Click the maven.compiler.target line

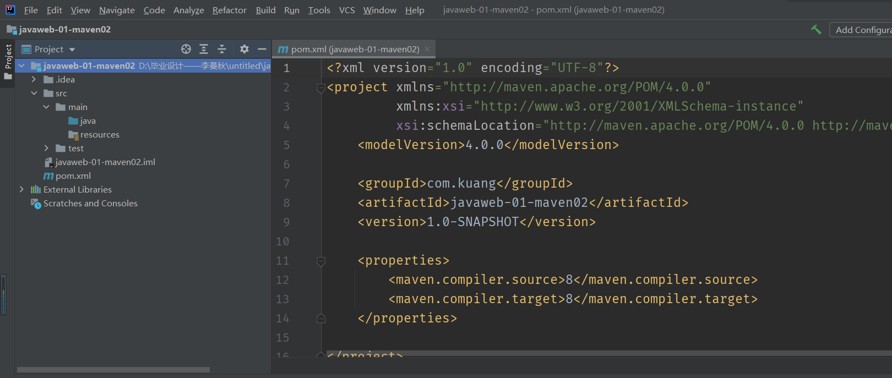pyautogui.click(x=573, y=299)
